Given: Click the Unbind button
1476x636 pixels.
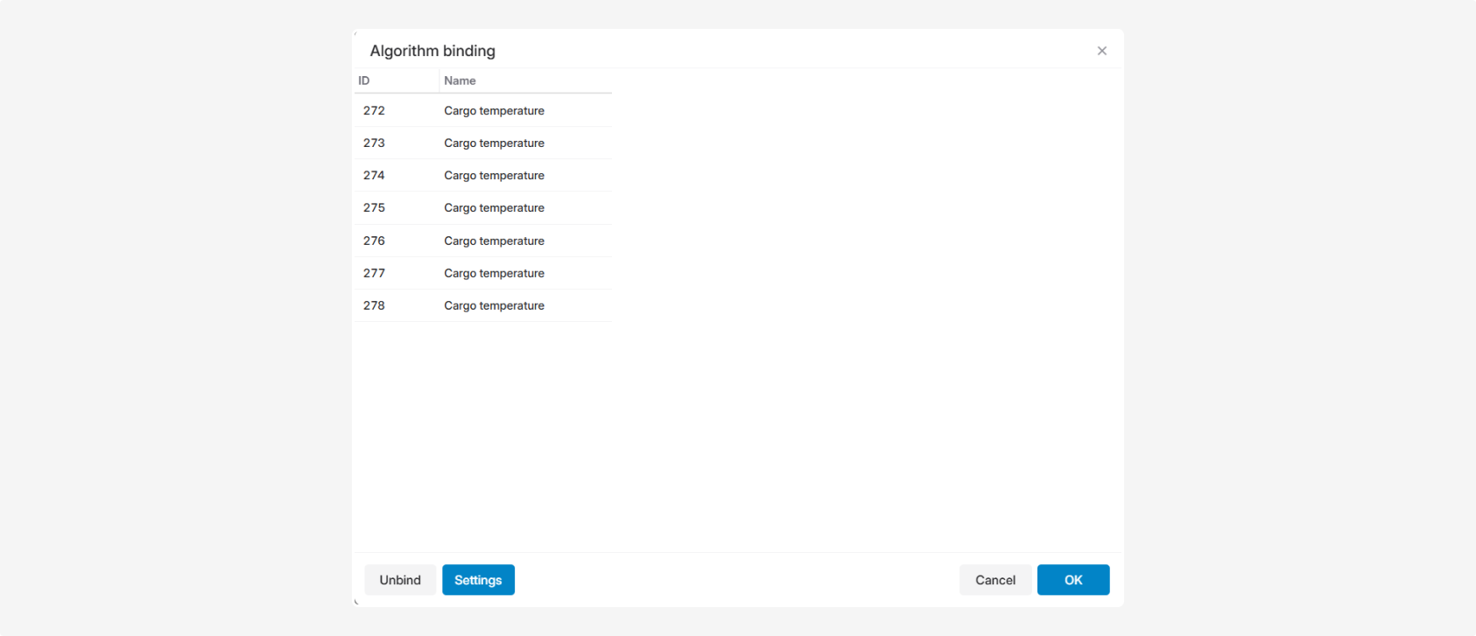Looking at the screenshot, I should tap(400, 580).
